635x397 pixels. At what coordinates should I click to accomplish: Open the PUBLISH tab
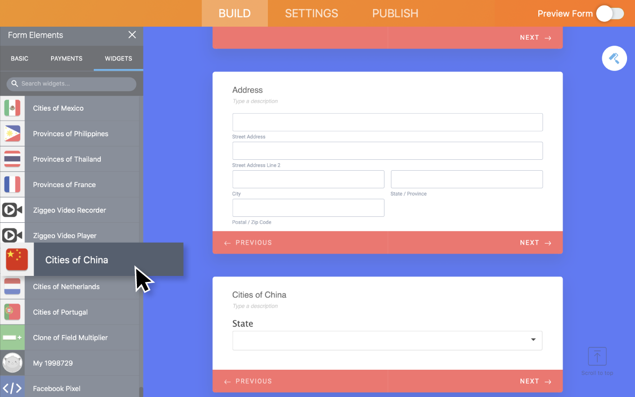tap(395, 13)
